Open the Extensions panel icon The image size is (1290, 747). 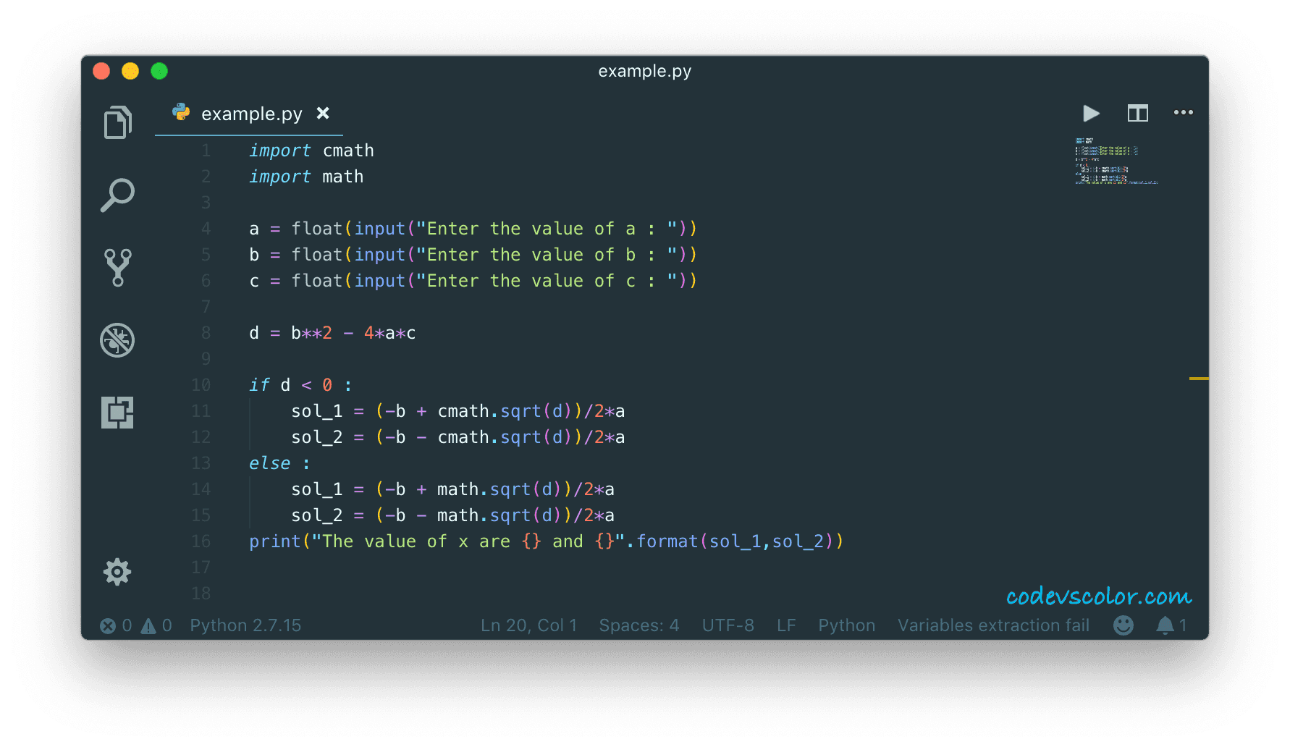[117, 412]
